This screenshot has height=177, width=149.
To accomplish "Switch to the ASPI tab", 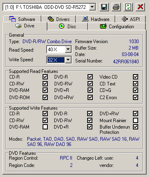I will (131, 19).
